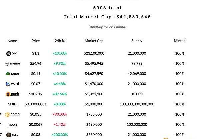Sort table by 24h % column
The width and height of the screenshot is (200, 139).
[x=60, y=41]
